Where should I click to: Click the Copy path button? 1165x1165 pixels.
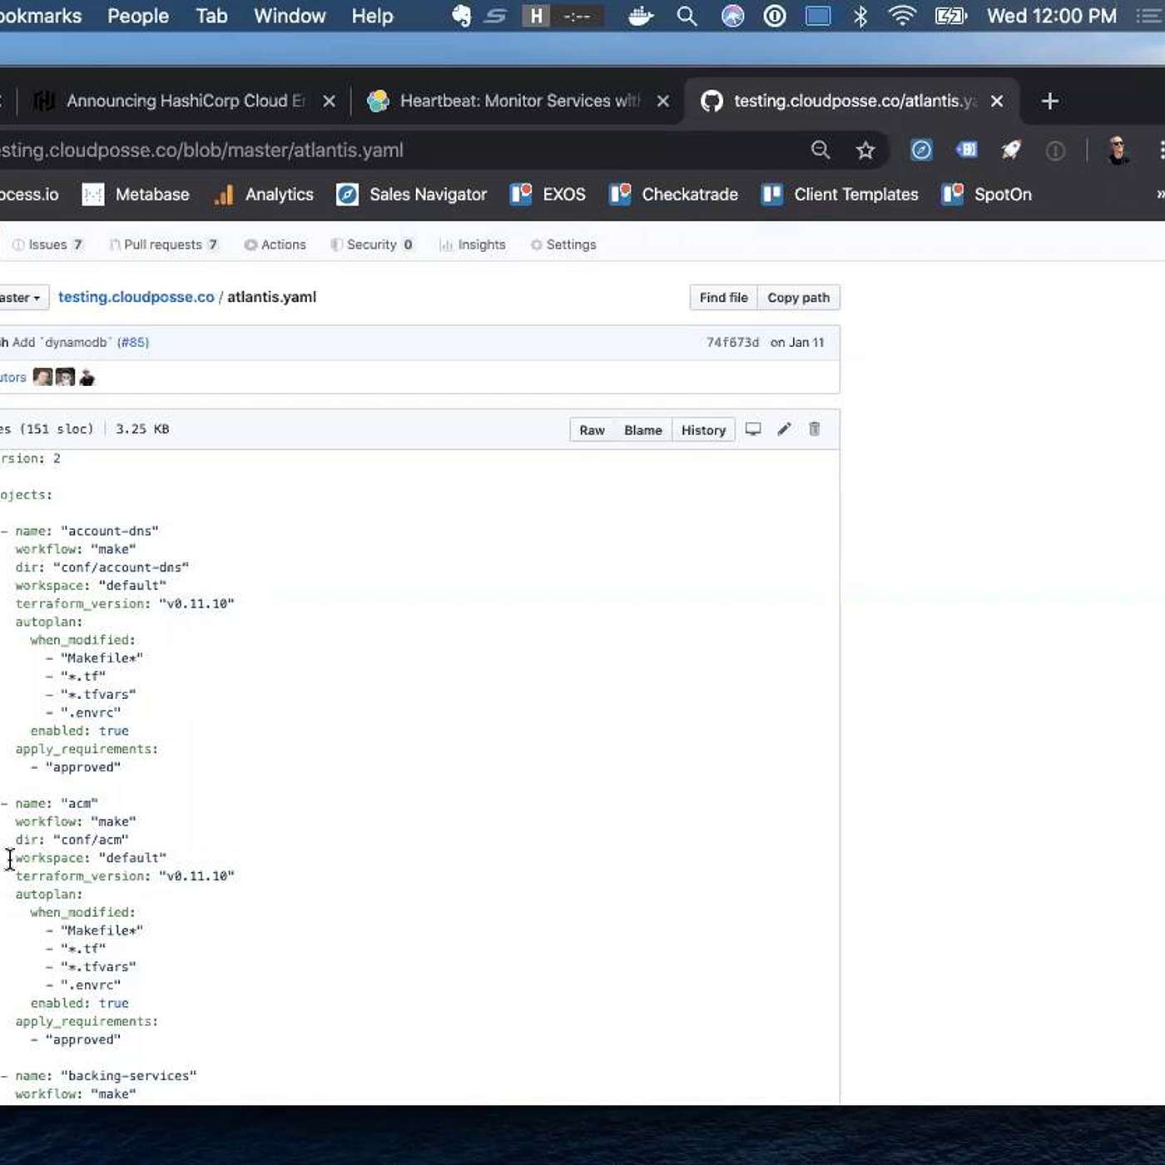tap(798, 298)
